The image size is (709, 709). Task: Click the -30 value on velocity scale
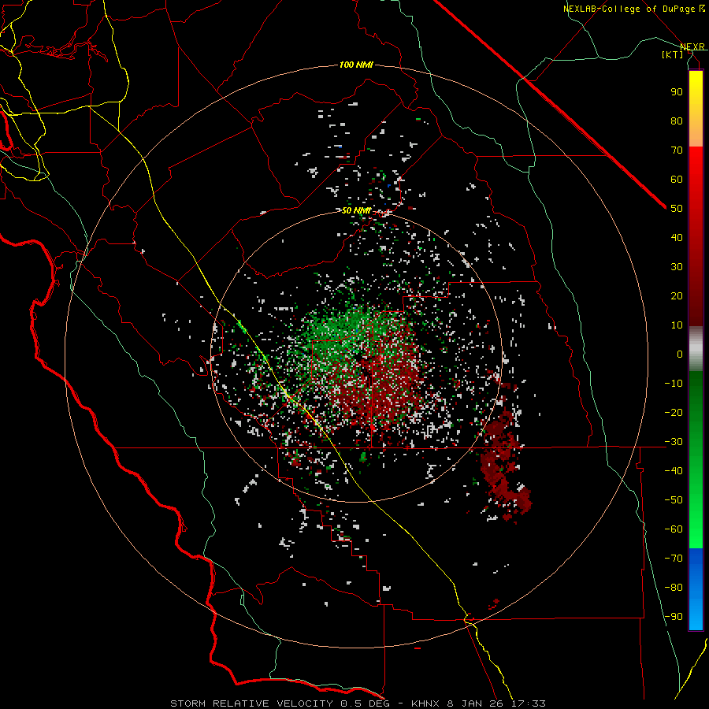click(x=674, y=442)
